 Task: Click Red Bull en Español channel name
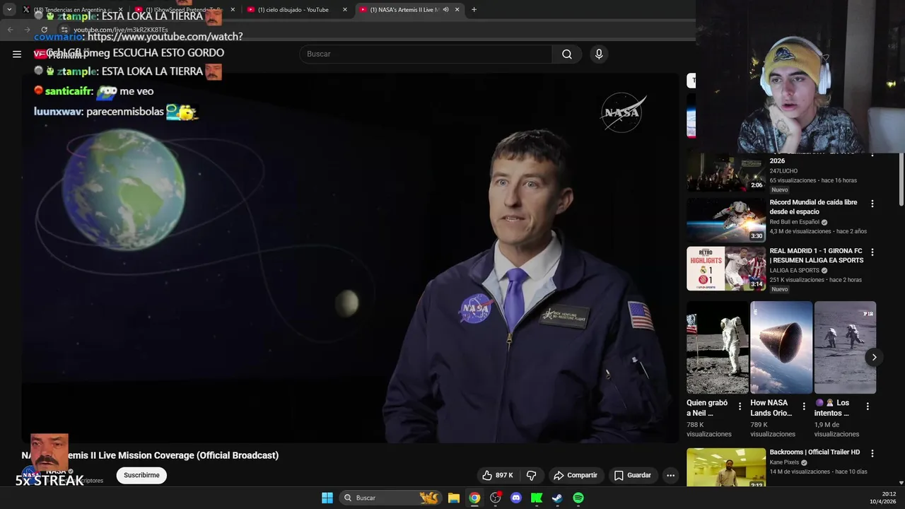(795, 222)
